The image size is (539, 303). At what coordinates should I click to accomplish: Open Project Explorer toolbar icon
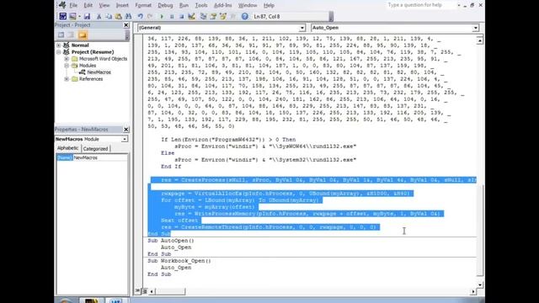[x=203, y=16]
